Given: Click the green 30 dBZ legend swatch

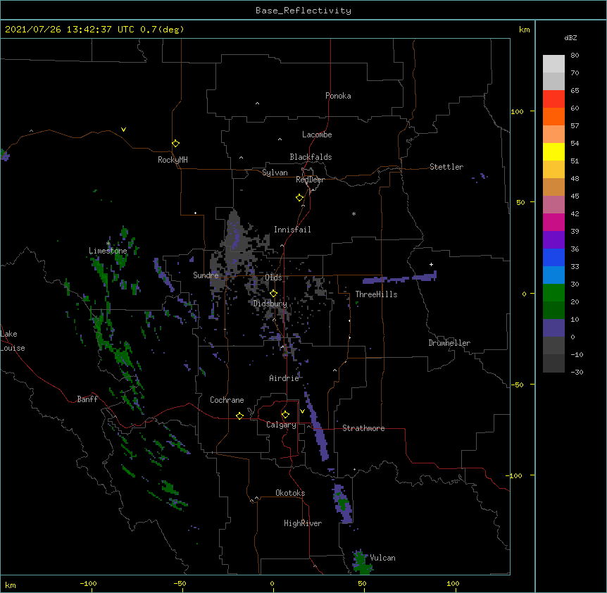Looking at the screenshot, I should click(553, 293).
